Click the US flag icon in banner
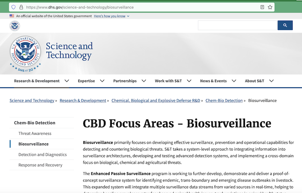 pyautogui.click(x=12, y=16)
